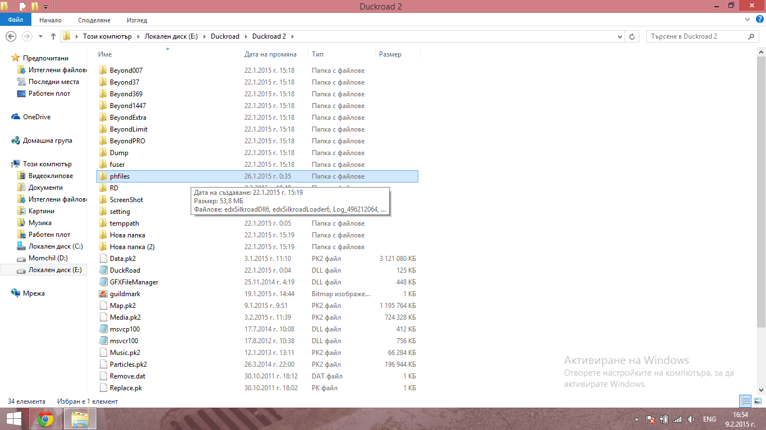Open Музика in navigation pane

(x=40, y=223)
